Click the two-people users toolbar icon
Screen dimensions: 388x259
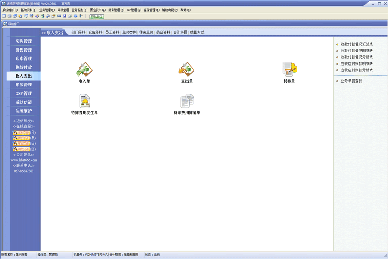tap(43, 16)
